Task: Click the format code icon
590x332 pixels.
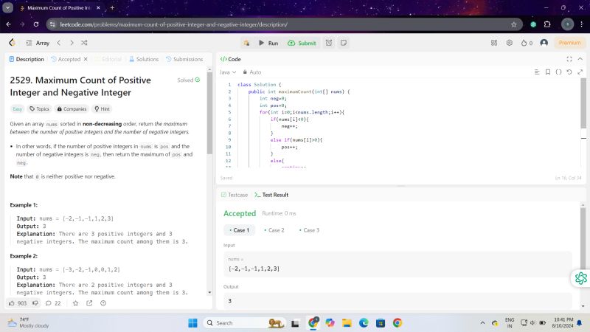Action: [537, 72]
